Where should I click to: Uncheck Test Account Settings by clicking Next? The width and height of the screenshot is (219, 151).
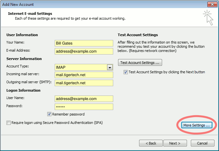click(x=126, y=72)
